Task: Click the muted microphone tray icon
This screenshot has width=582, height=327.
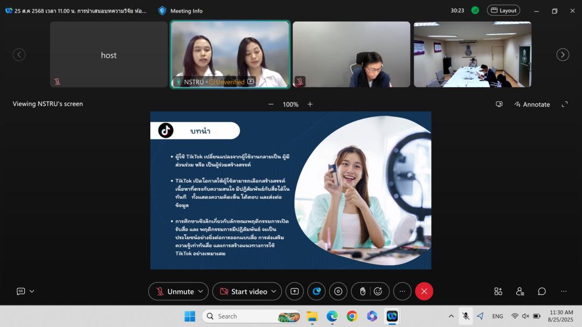Action: click(466, 316)
